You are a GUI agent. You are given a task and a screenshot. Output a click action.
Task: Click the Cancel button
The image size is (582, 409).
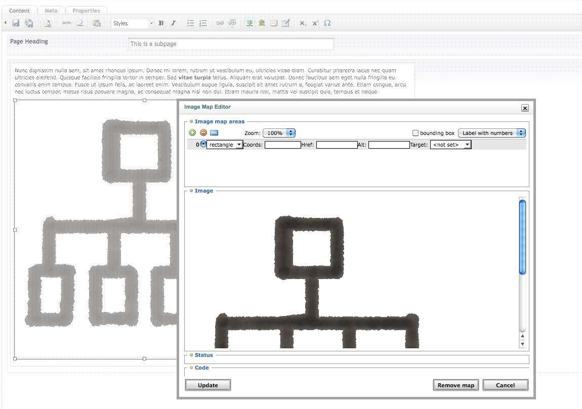tap(505, 385)
